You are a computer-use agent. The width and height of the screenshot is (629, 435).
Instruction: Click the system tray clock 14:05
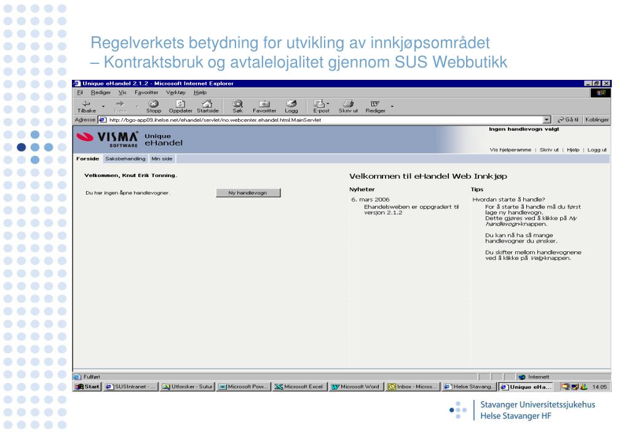coord(599,387)
